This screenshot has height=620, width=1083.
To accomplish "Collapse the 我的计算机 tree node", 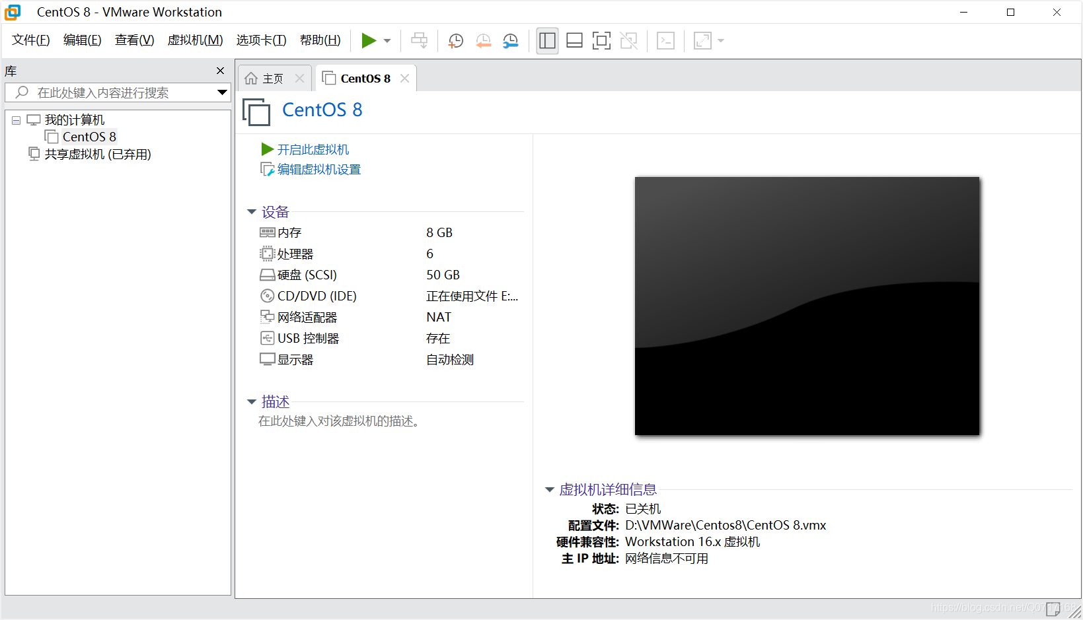I will [16, 120].
